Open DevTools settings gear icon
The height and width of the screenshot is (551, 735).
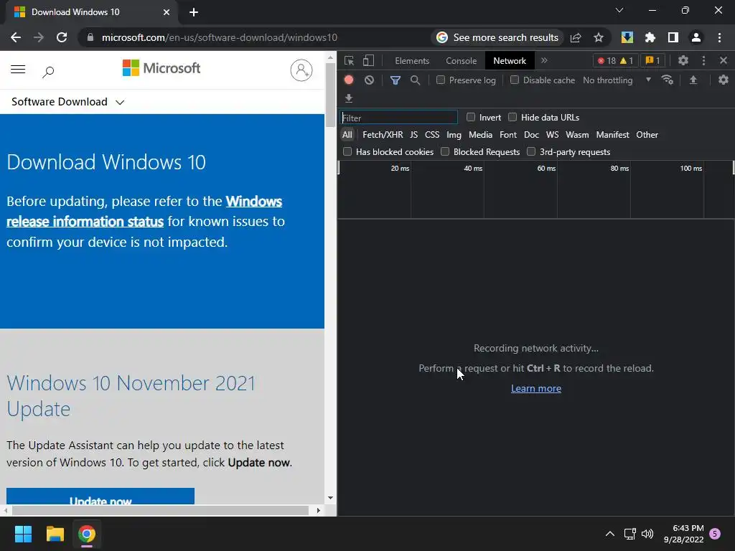pyautogui.click(x=683, y=60)
